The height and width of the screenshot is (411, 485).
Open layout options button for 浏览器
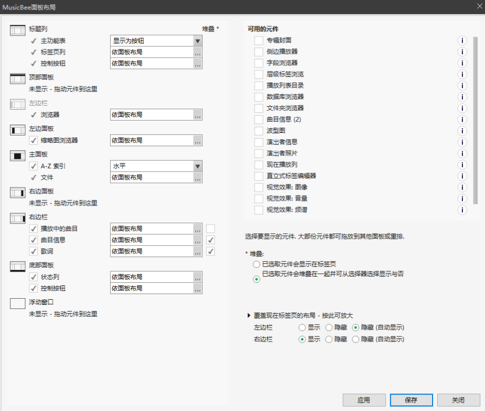pyautogui.click(x=197, y=115)
